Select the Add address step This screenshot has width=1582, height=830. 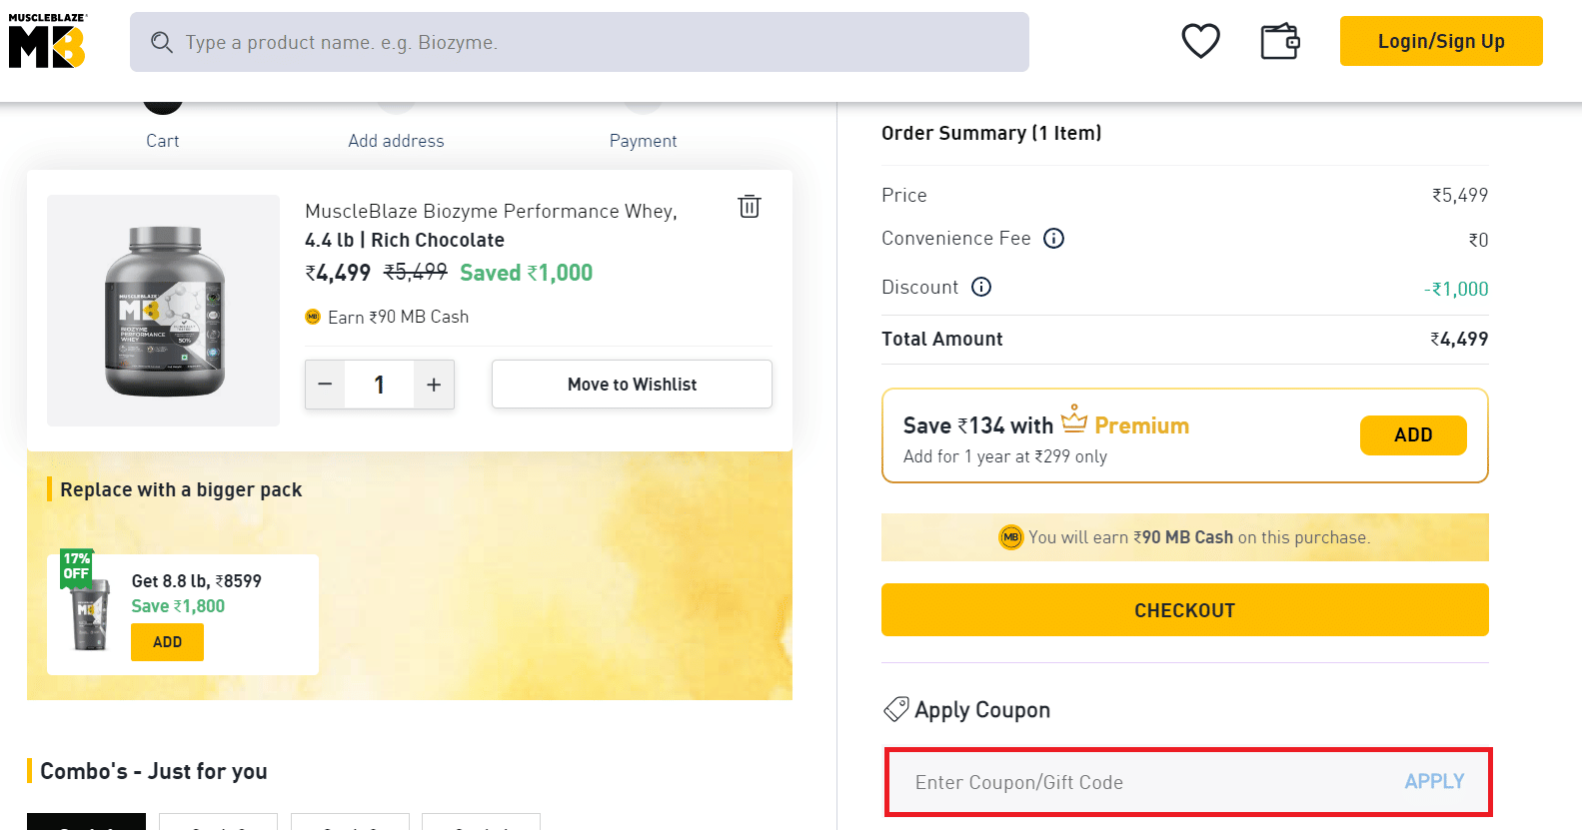coord(396,140)
